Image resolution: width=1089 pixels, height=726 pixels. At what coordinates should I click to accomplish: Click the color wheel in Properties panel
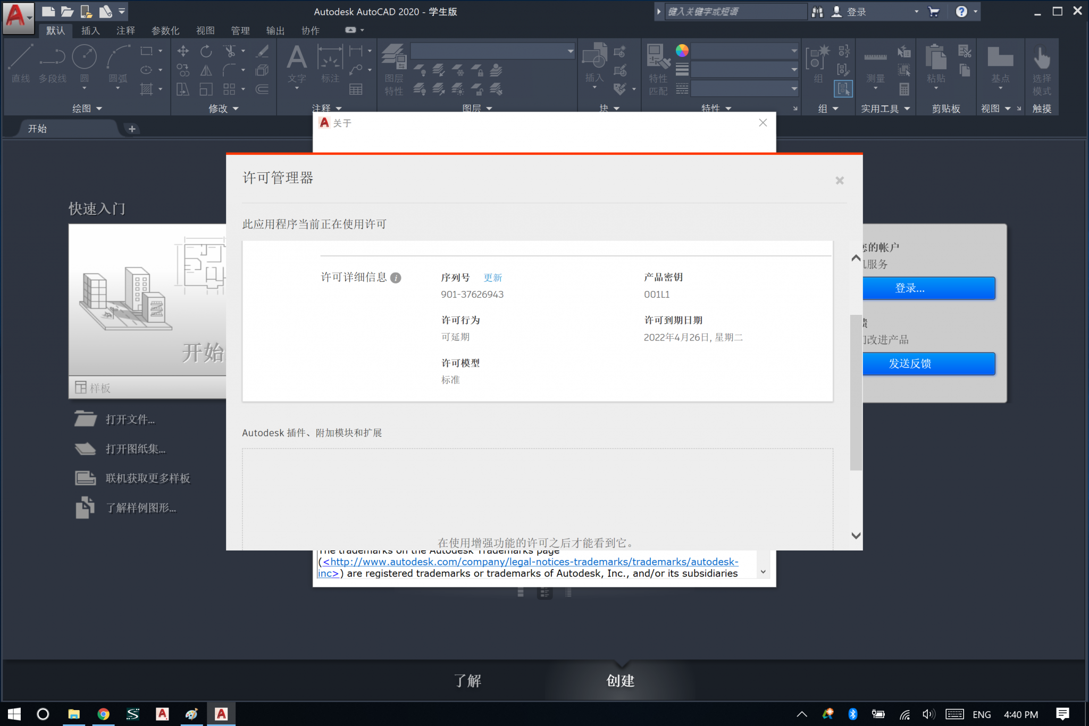pyautogui.click(x=682, y=51)
